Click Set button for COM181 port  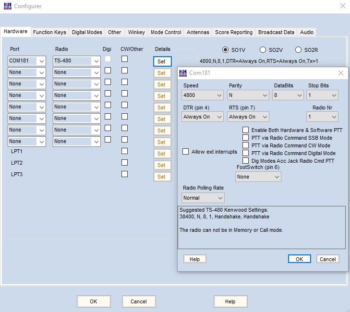[162, 61]
